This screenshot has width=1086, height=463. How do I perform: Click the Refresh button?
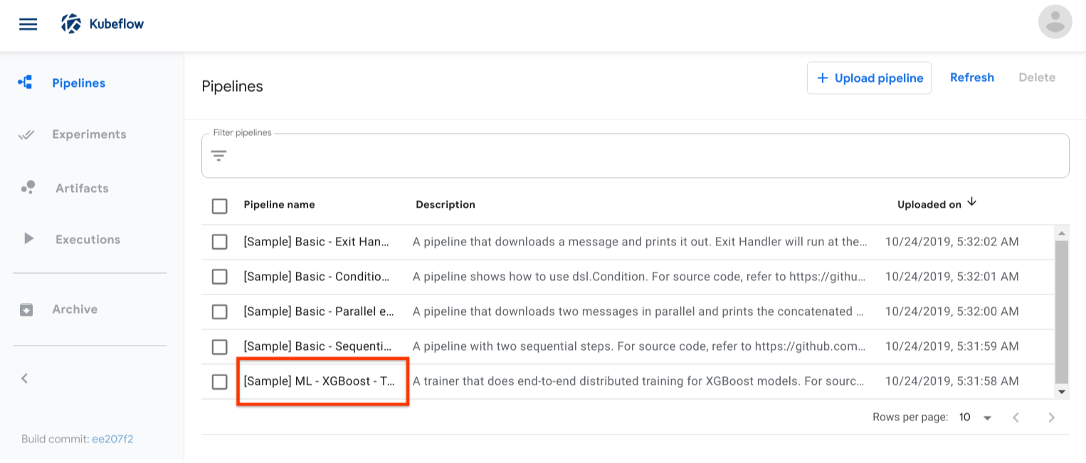pyautogui.click(x=971, y=78)
